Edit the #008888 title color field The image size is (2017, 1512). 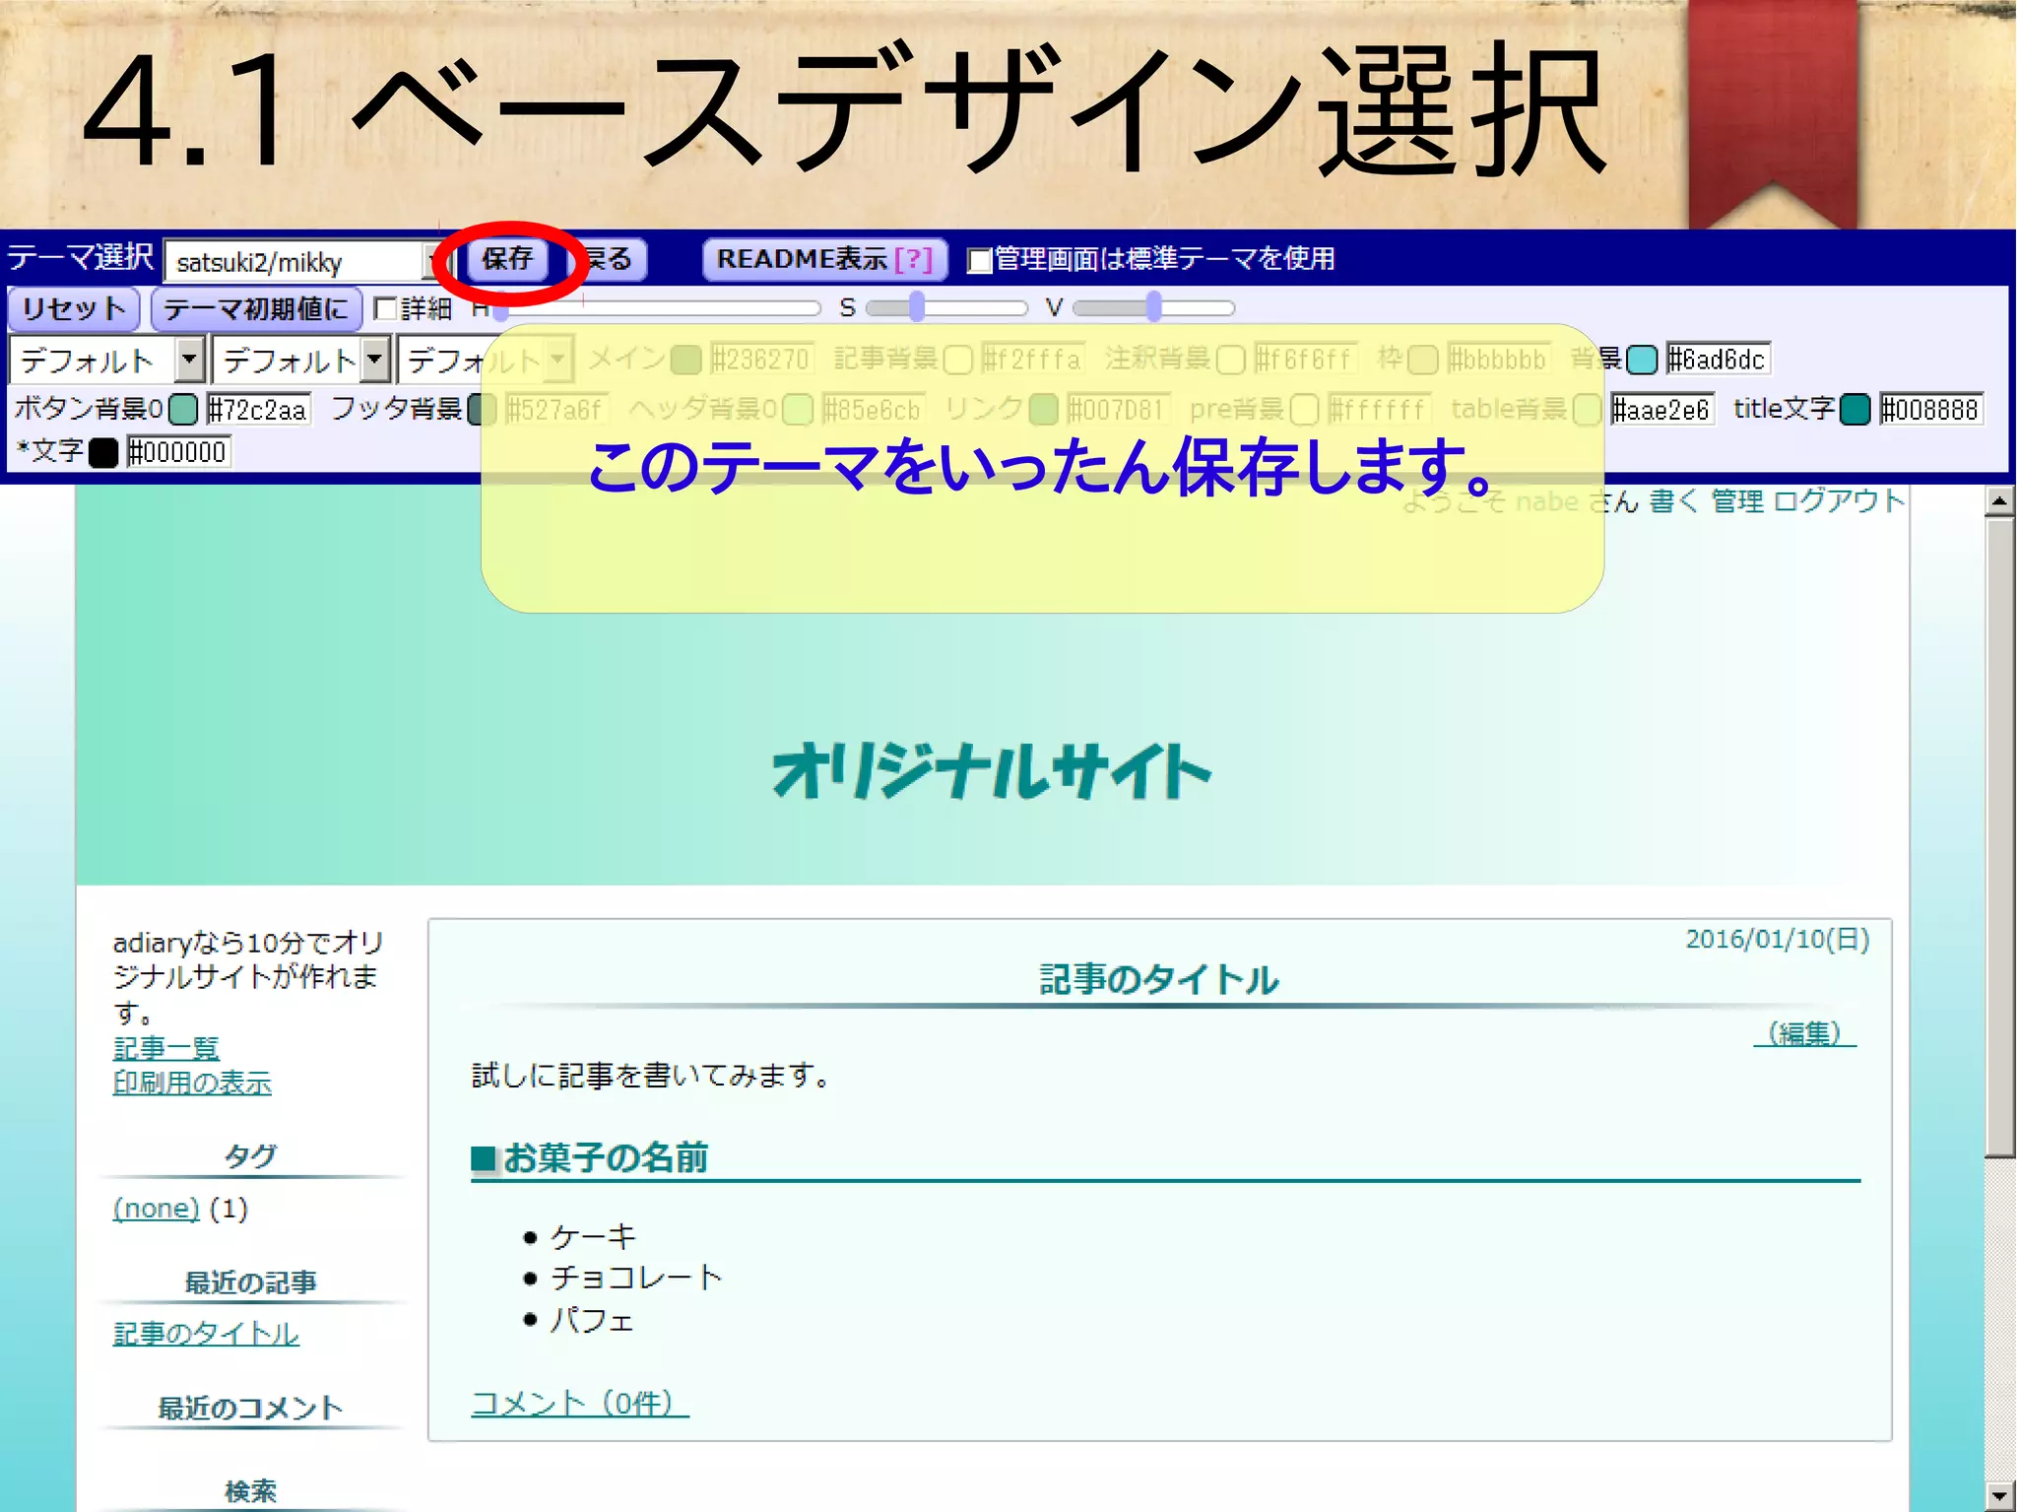[1930, 409]
